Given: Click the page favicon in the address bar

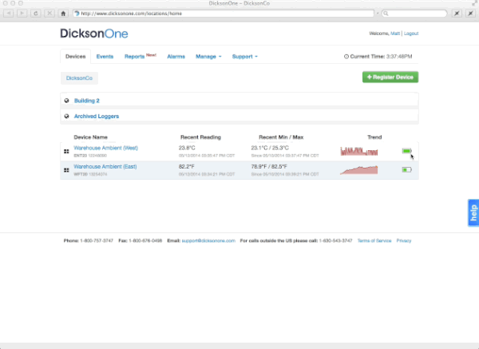Looking at the screenshot, I should pyautogui.click(x=77, y=14).
